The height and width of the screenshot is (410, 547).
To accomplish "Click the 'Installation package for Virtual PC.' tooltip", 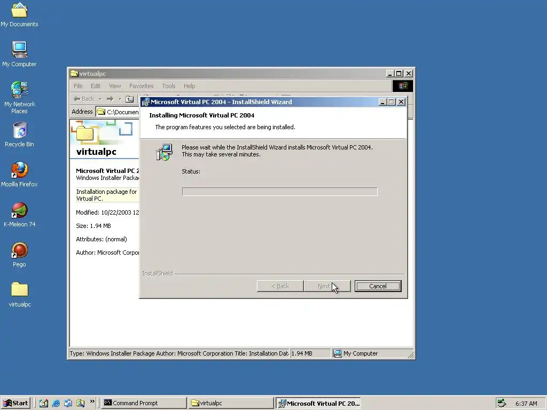I will tap(107, 195).
